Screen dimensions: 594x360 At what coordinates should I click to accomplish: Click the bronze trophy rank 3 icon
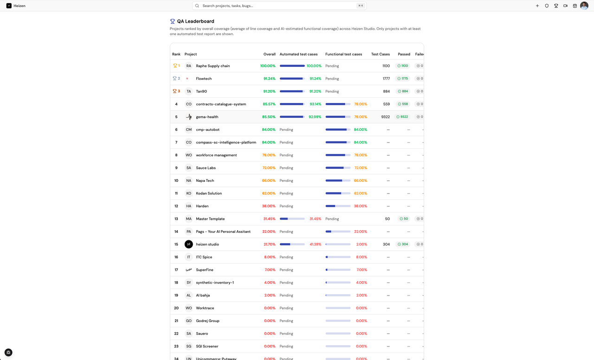click(175, 91)
